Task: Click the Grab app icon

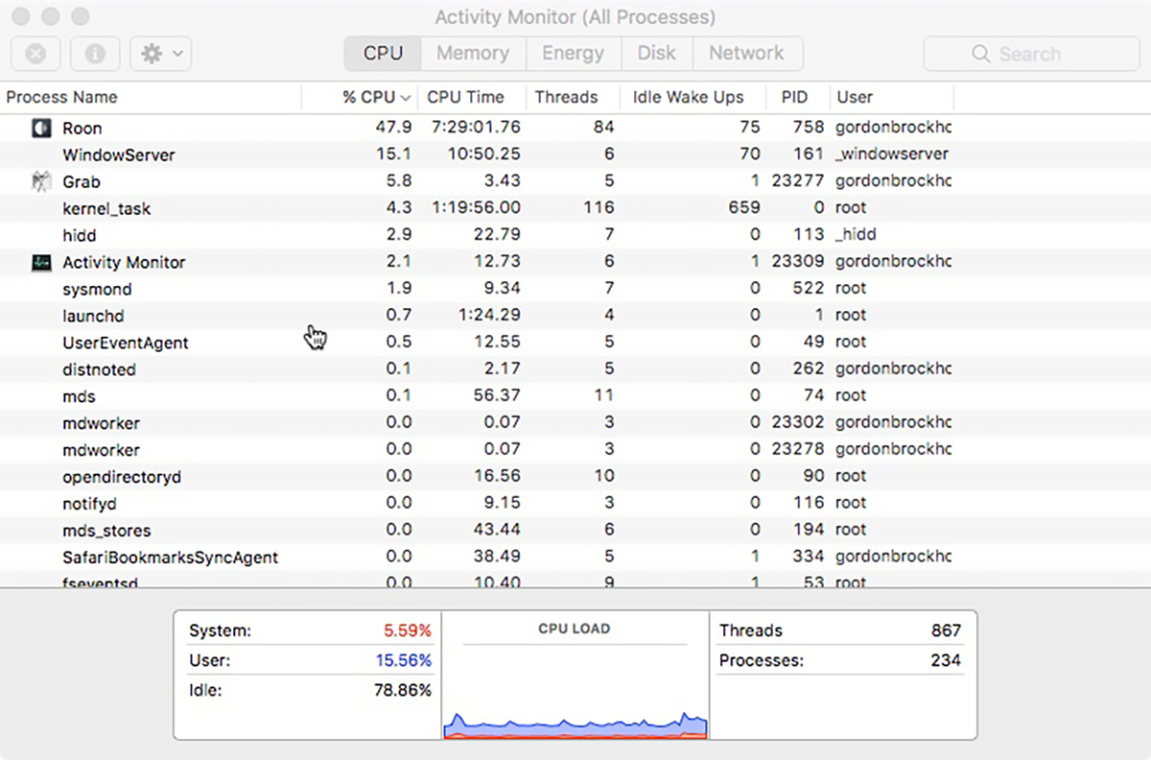Action: click(x=40, y=181)
